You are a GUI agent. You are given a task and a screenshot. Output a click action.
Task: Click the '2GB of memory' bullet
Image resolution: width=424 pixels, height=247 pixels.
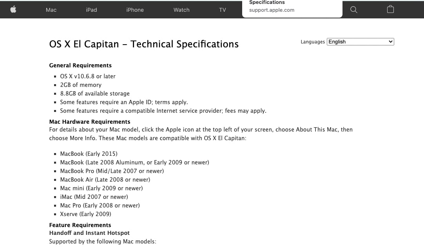point(81,85)
